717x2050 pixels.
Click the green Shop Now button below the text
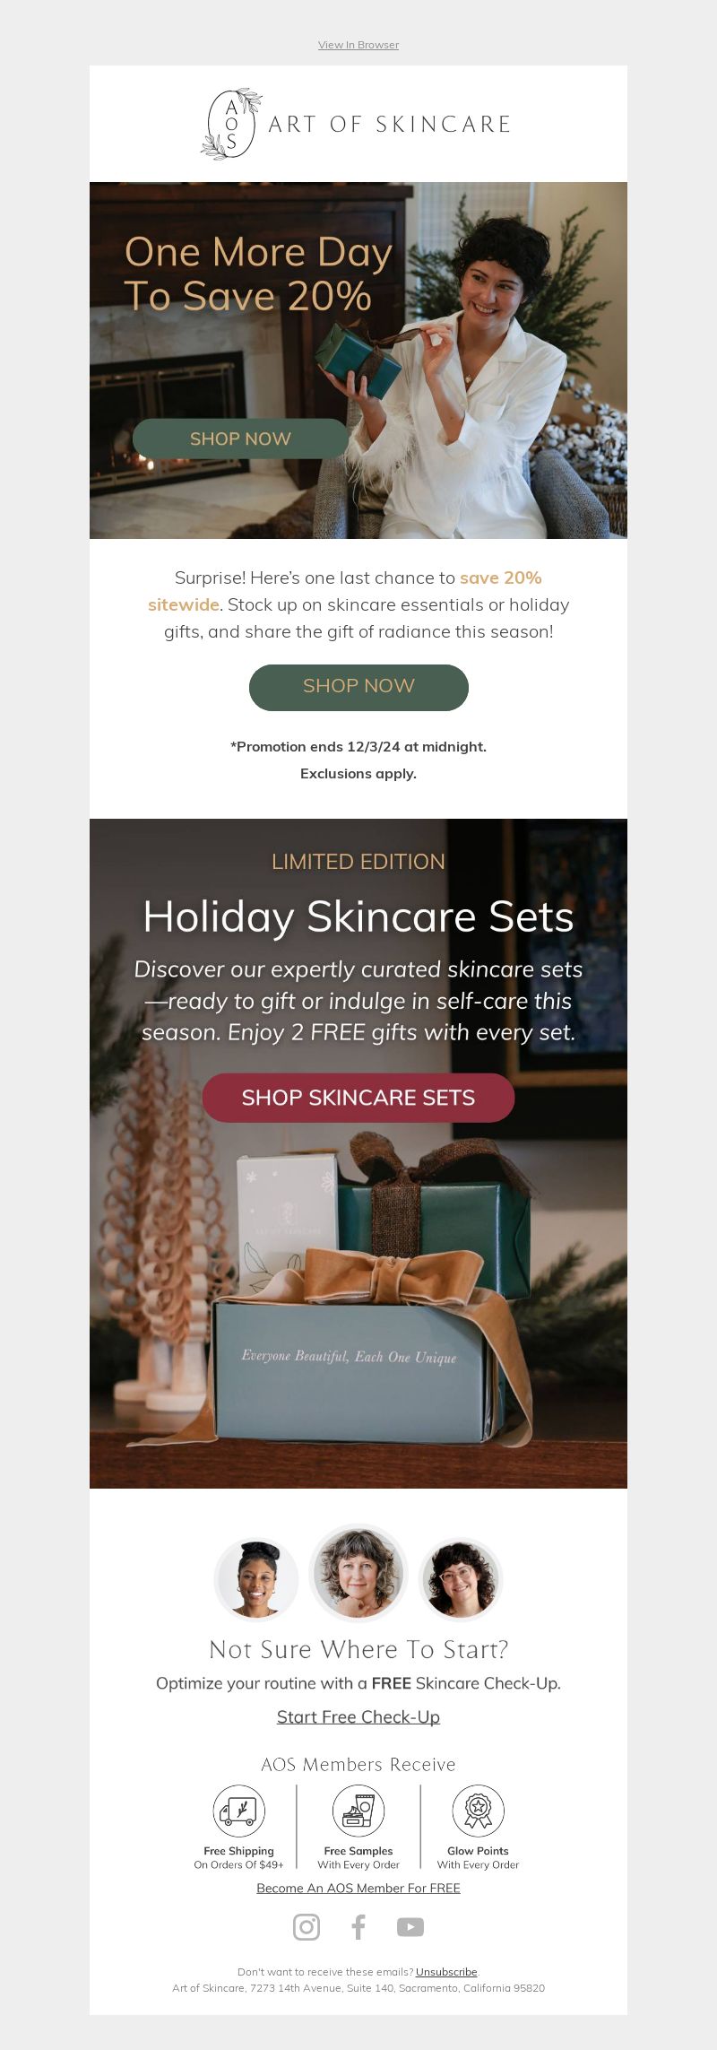tap(358, 687)
